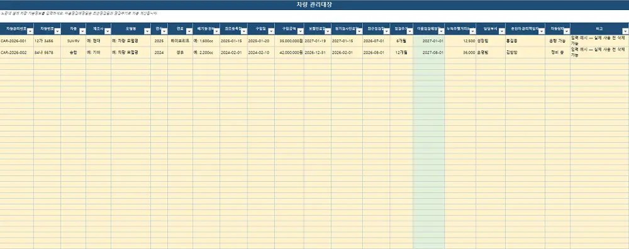Select insurance expiry date 2026-12-31

[x=318, y=53]
